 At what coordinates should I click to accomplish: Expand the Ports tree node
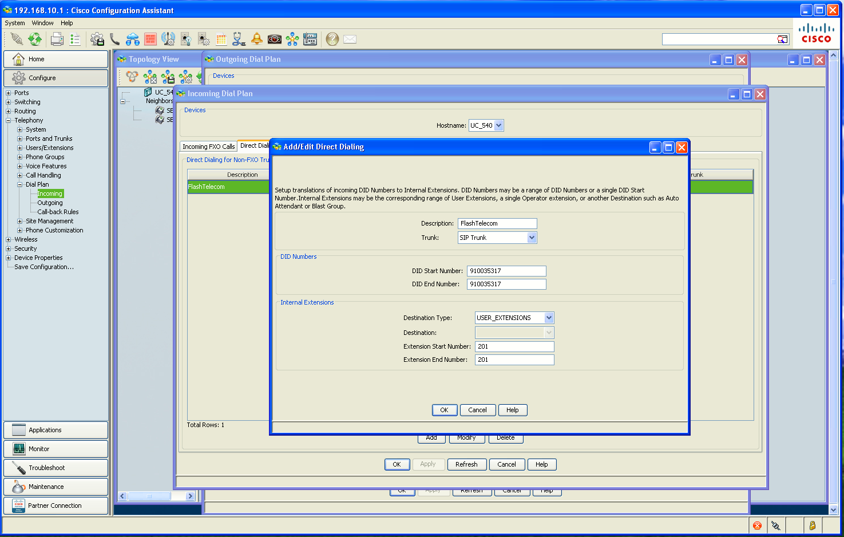coord(9,93)
